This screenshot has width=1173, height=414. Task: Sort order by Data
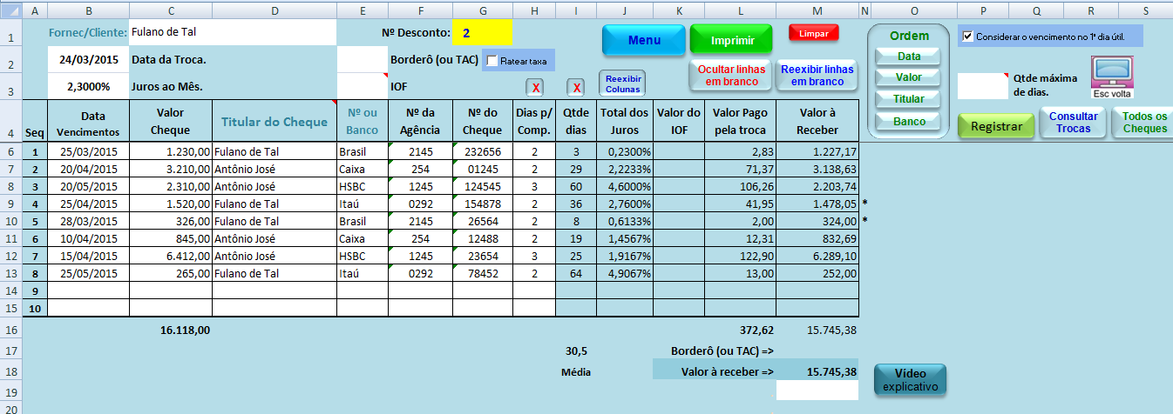tap(909, 56)
